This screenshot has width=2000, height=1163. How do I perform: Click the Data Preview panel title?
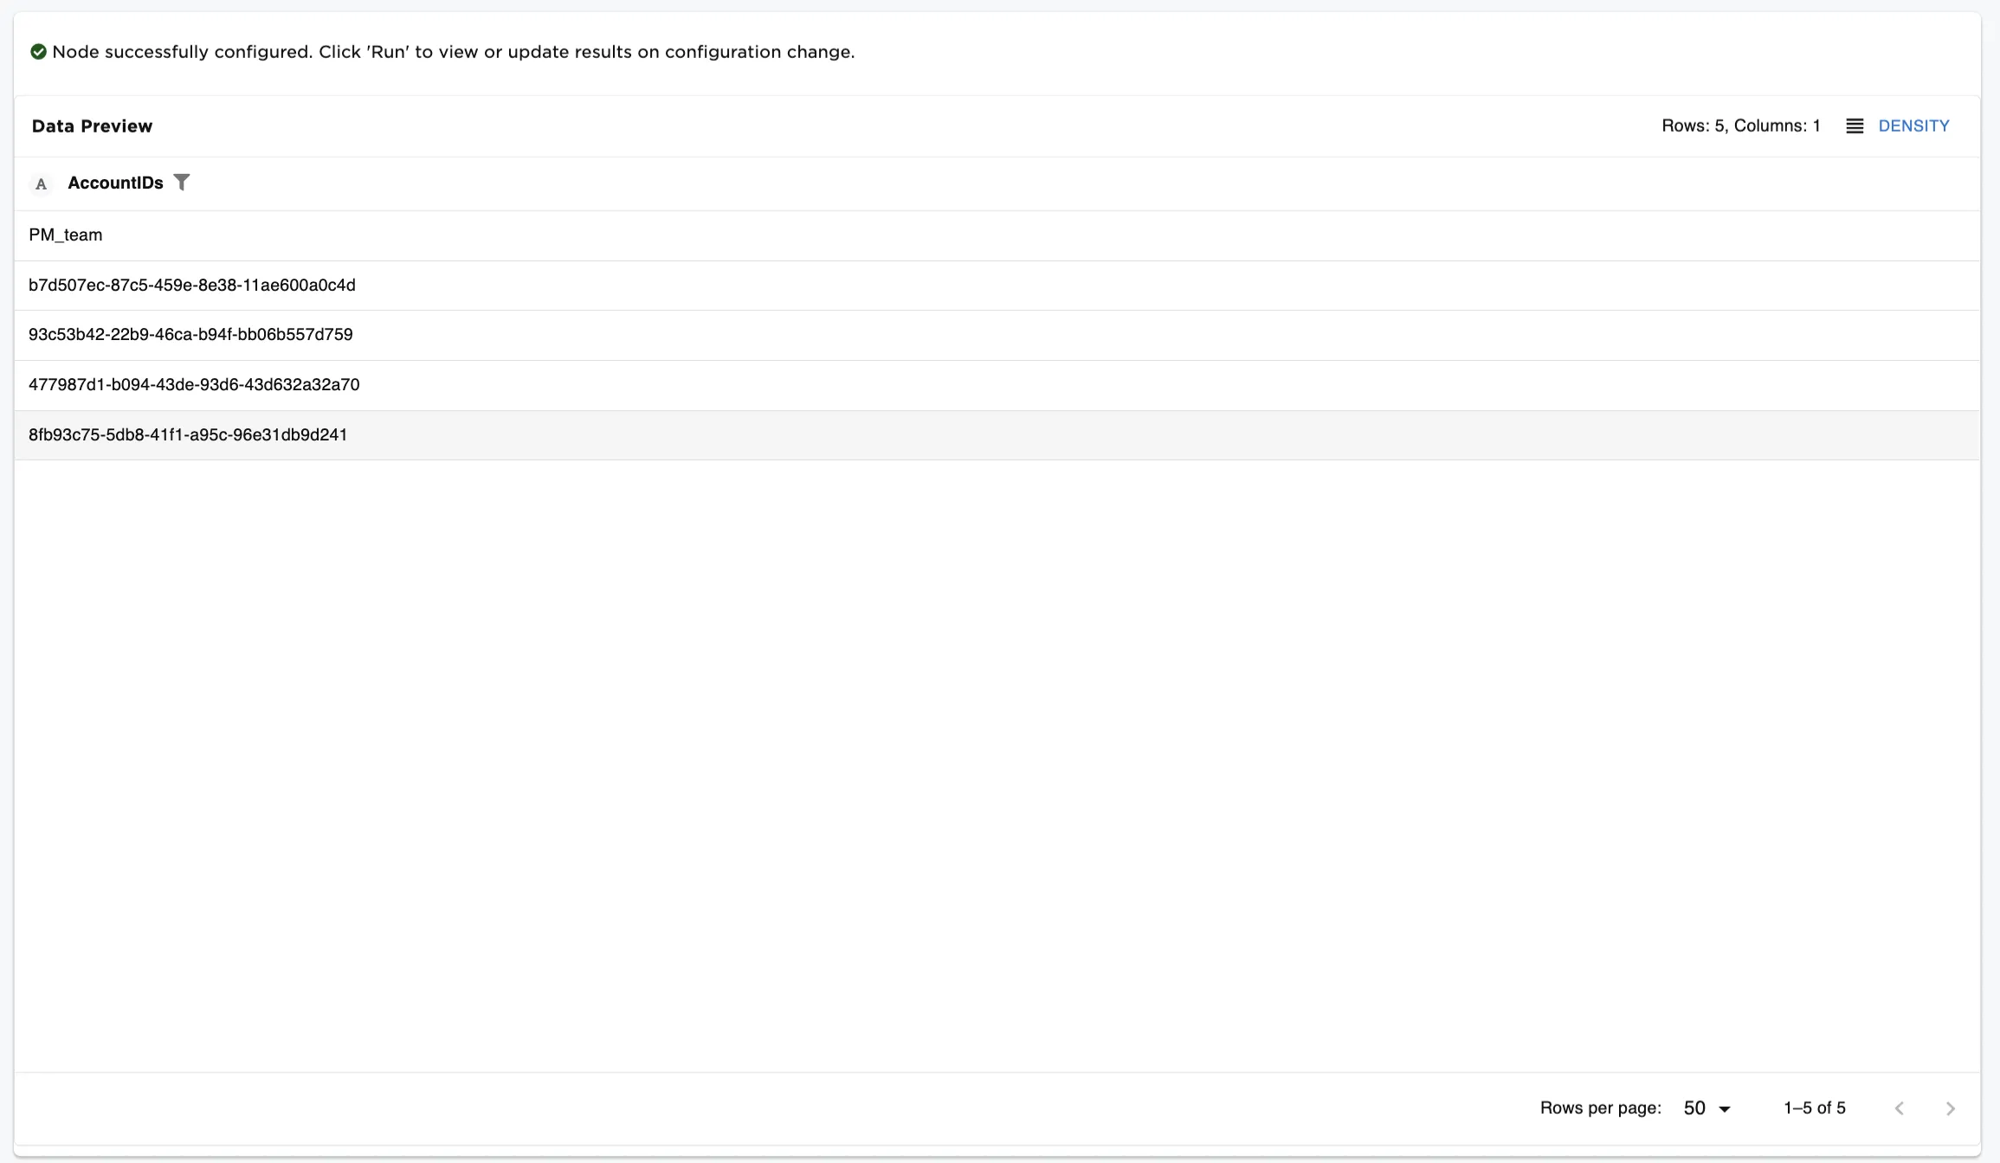click(92, 126)
